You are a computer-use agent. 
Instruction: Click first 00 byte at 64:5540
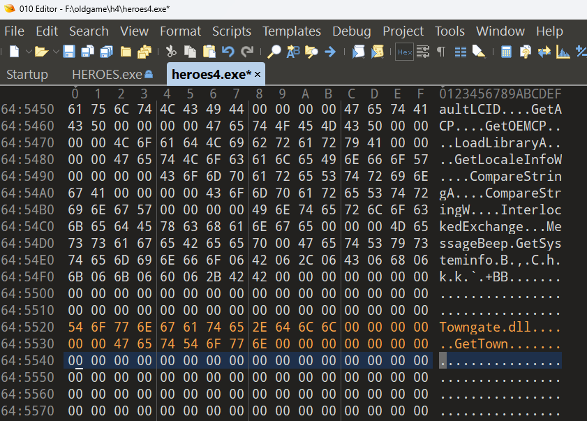coord(75,360)
